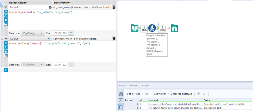
Task: Select the Formula tool on canvas
Action: point(152,28)
